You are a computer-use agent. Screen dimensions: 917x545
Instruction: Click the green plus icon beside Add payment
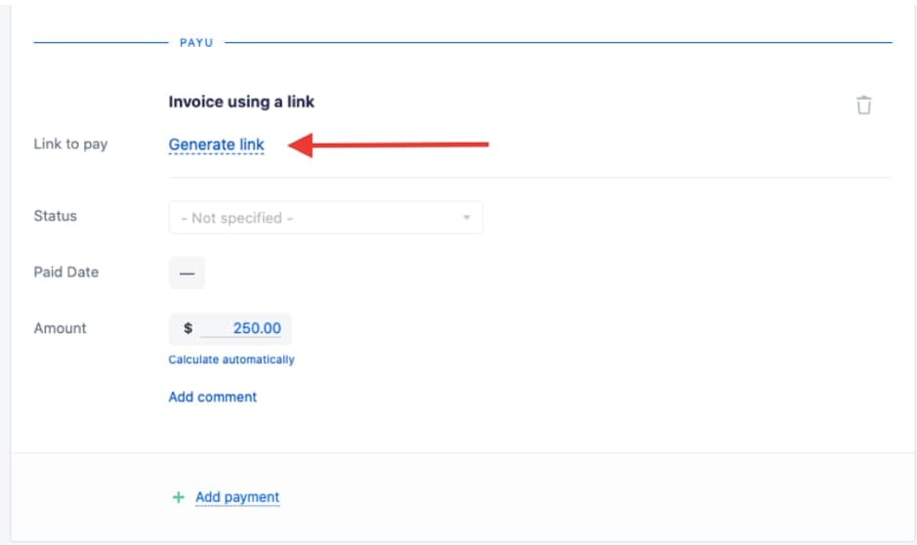click(179, 497)
